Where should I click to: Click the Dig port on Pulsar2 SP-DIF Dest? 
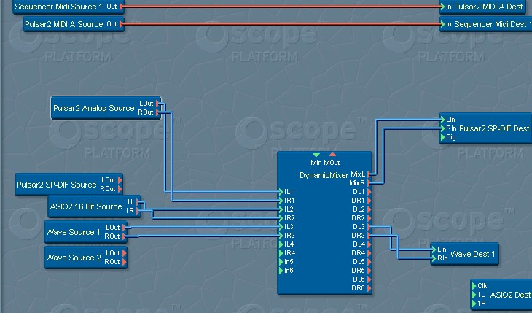click(442, 136)
